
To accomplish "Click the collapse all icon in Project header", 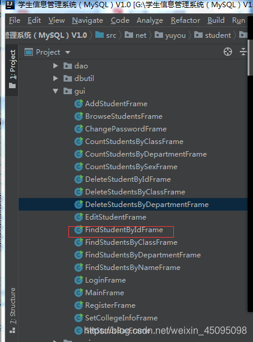I will 243,52.
